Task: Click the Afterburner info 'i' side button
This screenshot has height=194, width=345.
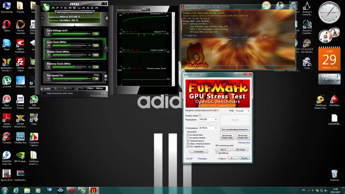Action: click(x=107, y=18)
